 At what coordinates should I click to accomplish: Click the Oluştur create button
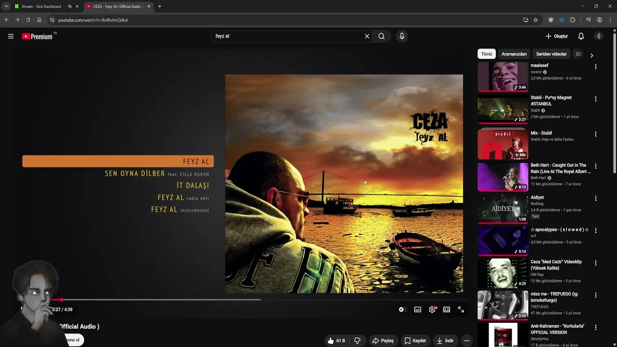(557, 36)
